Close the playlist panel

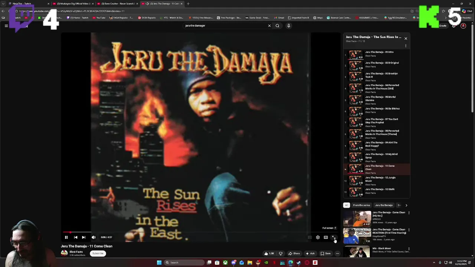pos(406,39)
